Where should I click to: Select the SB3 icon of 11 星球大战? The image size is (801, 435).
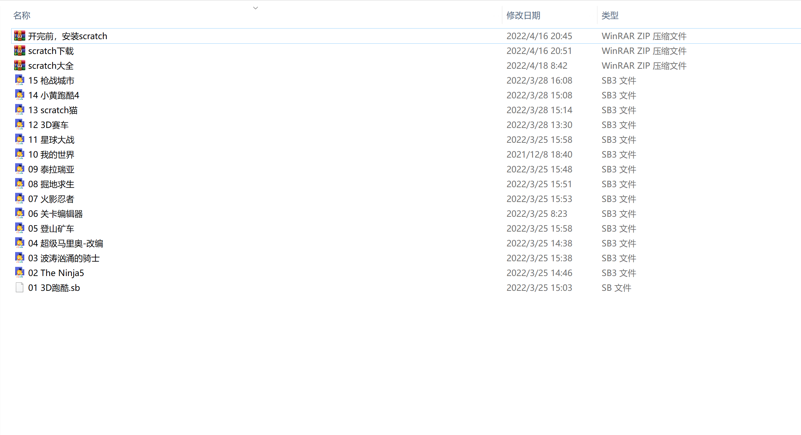pyautogui.click(x=20, y=140)
